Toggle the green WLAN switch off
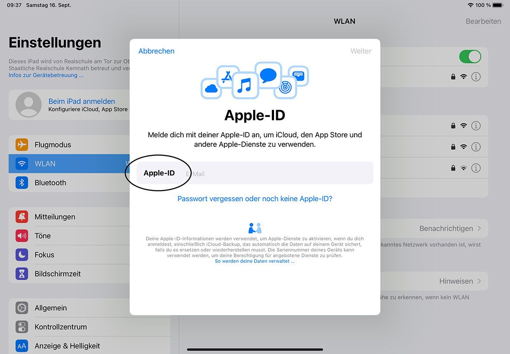The image size is (510, 354). [x=470, y=57]
